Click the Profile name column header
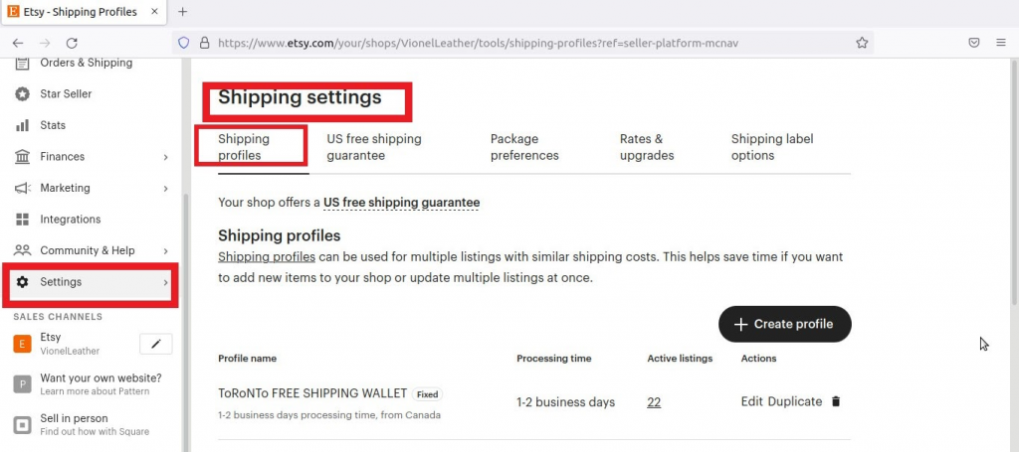 click(247, 358)
